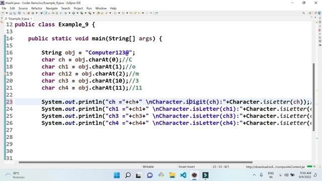This screenshot has height=181, width=322.
Task: Collapse the main method fold on line 14
Action: click(14, 38)
